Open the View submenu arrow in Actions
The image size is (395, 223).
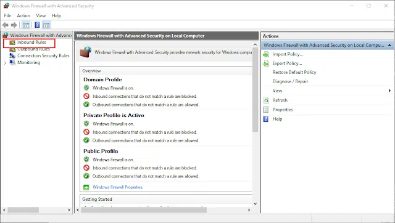point(389,91)
